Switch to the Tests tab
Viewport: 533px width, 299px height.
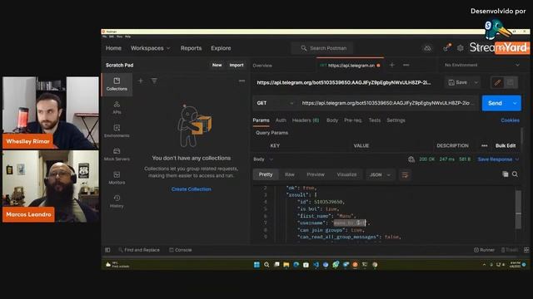pyautogui.click(x=375, y=120)
